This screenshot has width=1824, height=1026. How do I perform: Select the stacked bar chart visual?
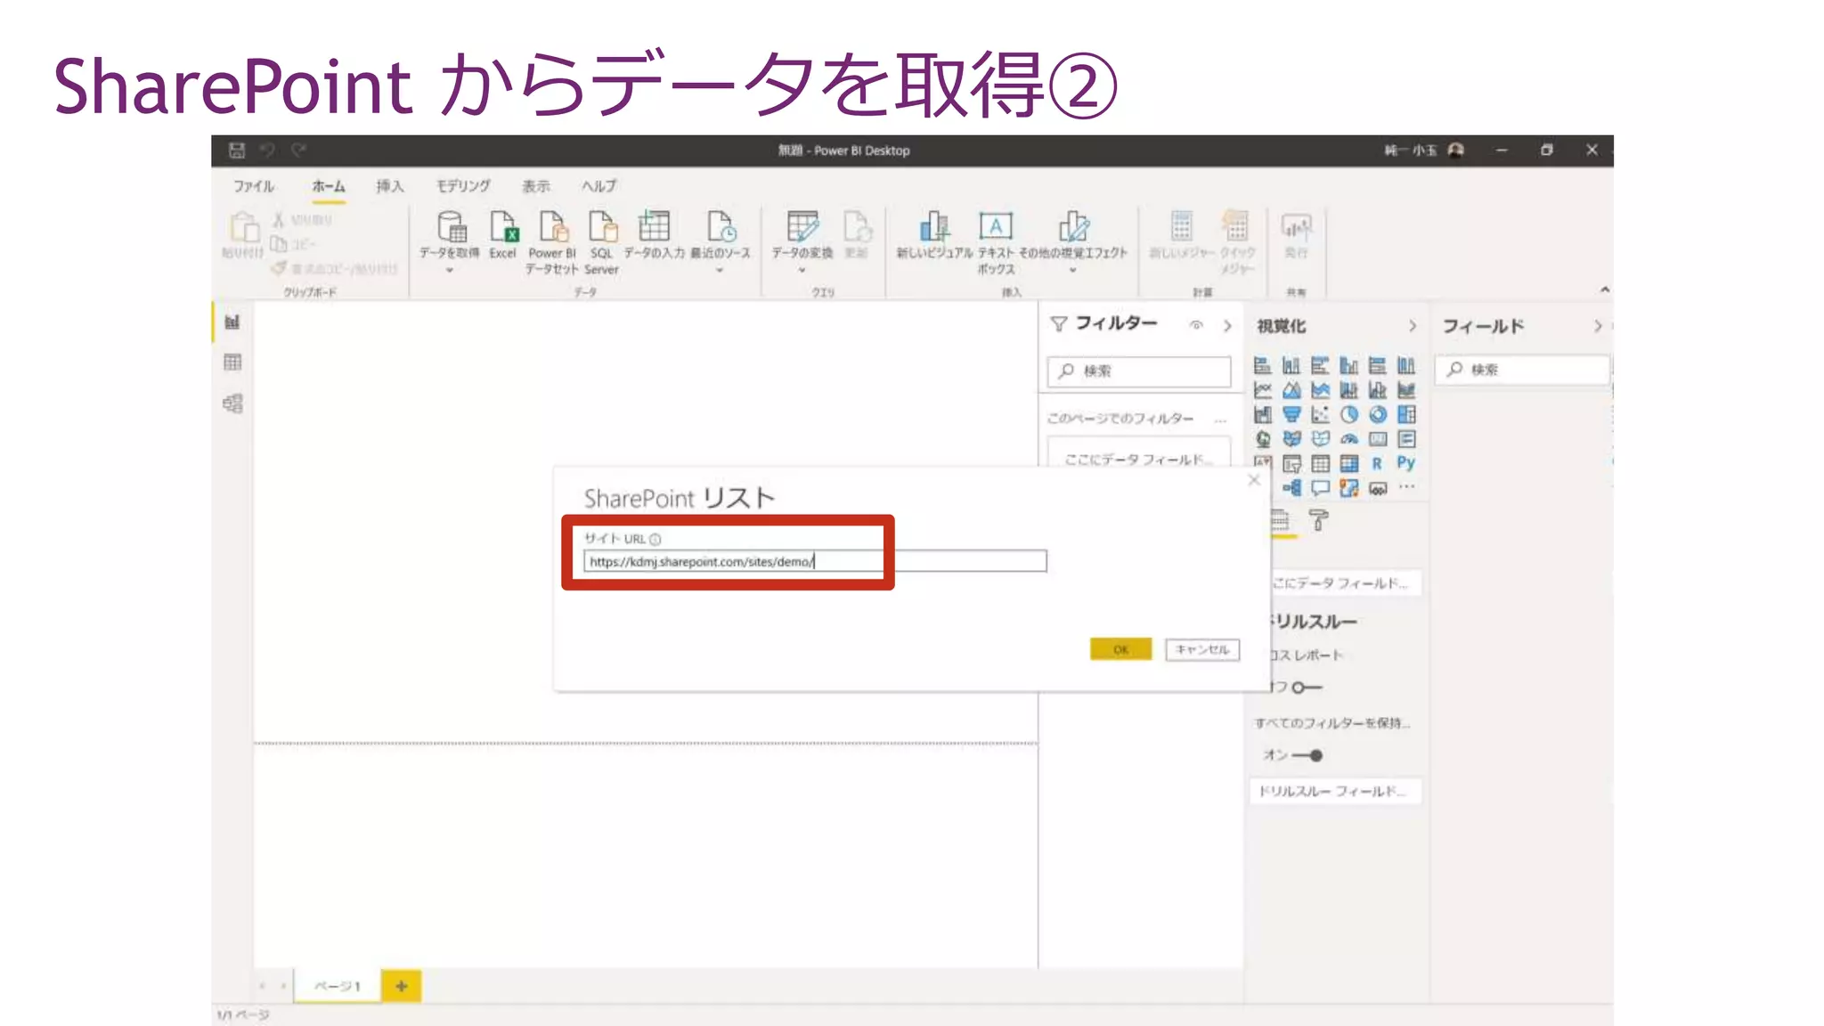pos(1262,365)
